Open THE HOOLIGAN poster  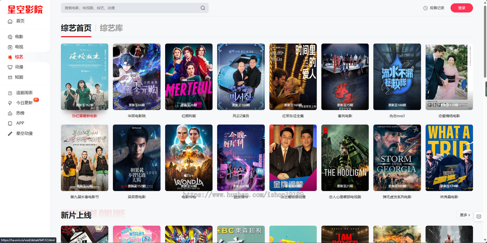click(x=345, y=158)
